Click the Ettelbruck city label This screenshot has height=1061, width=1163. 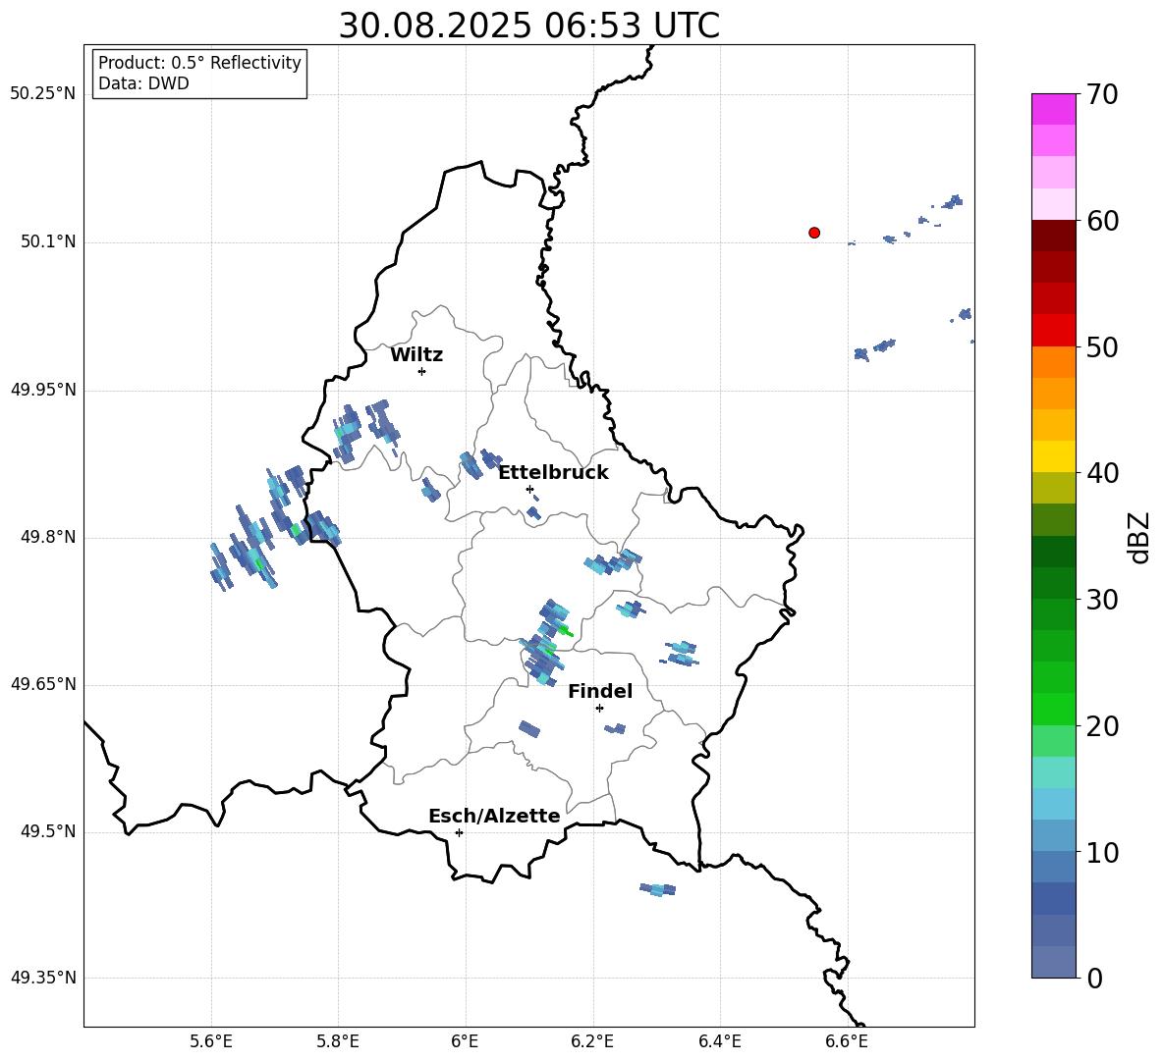coord(553,473)
